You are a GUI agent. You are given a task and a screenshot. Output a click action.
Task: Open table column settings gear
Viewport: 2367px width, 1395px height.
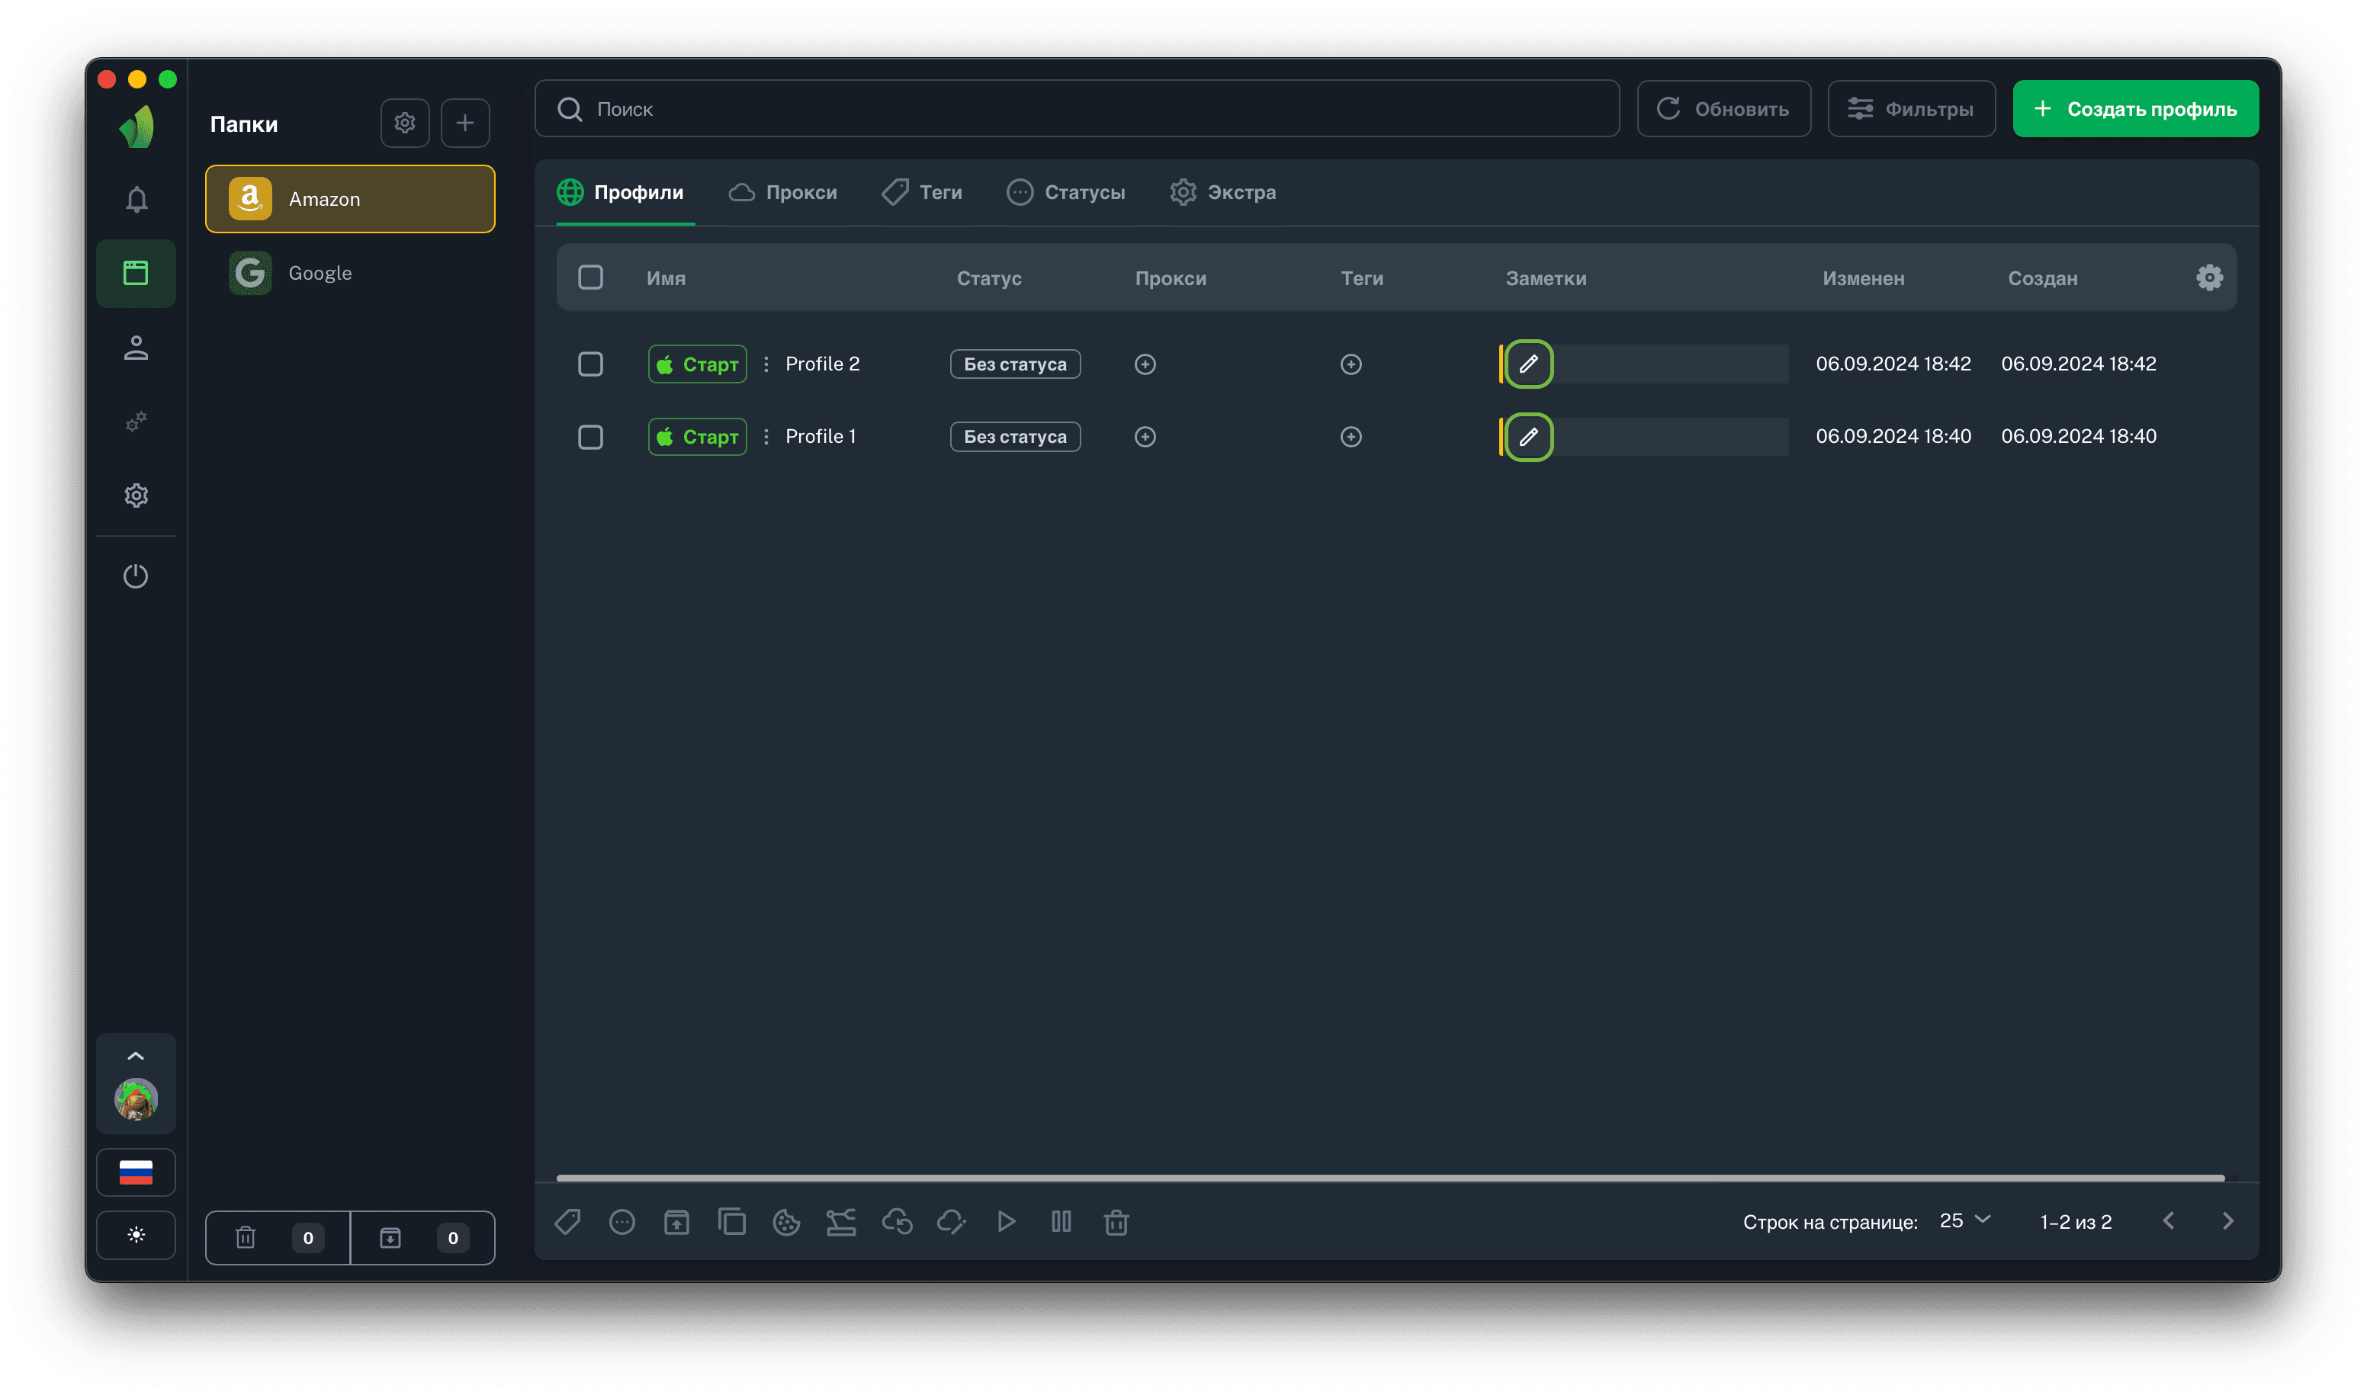coord(2209,277)
